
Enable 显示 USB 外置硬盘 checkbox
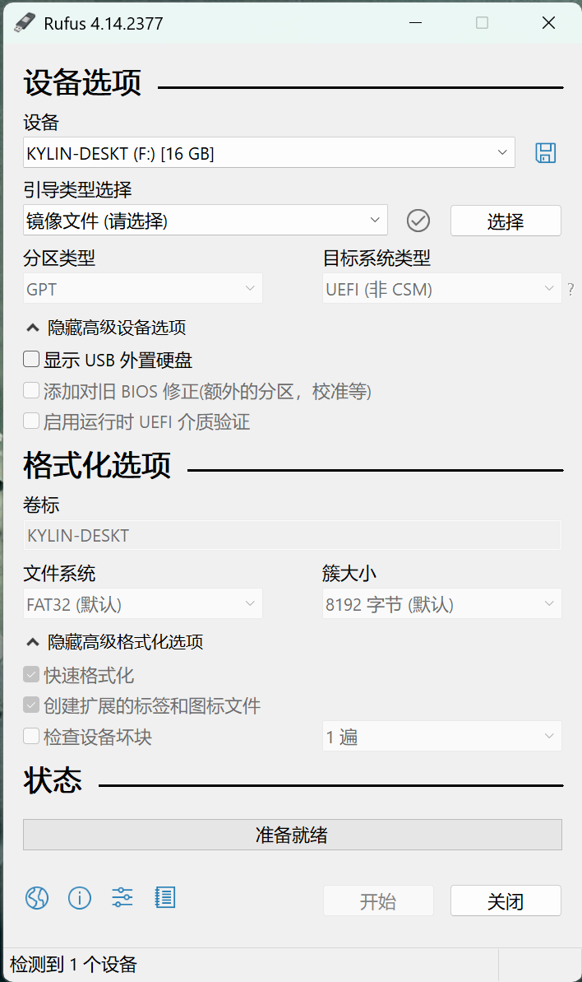point(31,360)
